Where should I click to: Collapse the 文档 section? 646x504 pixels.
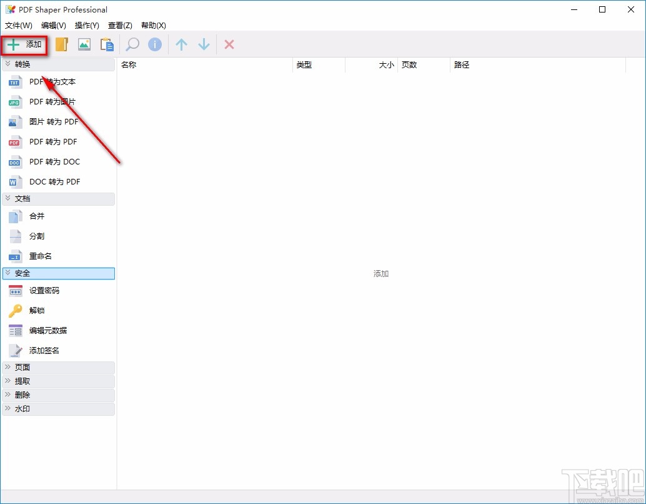tap(59, 199)
